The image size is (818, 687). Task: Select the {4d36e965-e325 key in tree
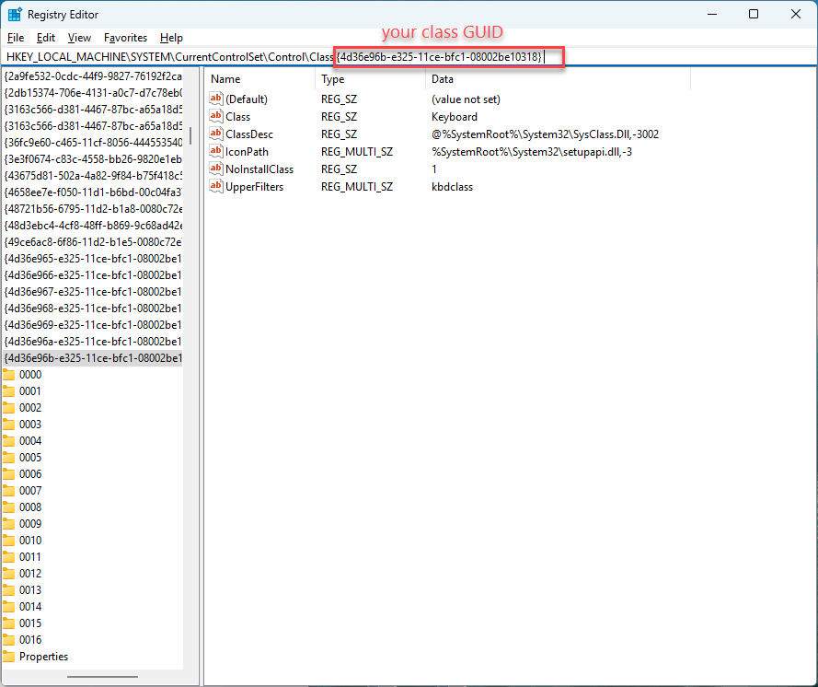point(92,259)
